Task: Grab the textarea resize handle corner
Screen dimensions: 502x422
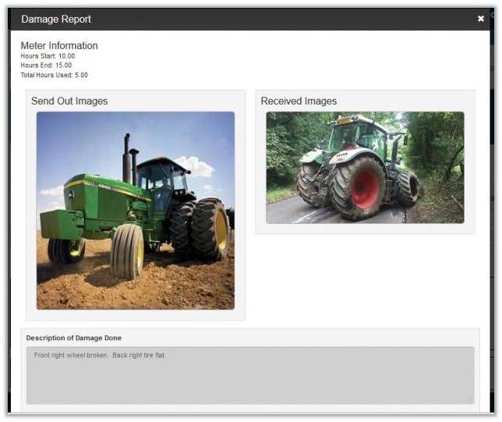Action: click(470, 400)
